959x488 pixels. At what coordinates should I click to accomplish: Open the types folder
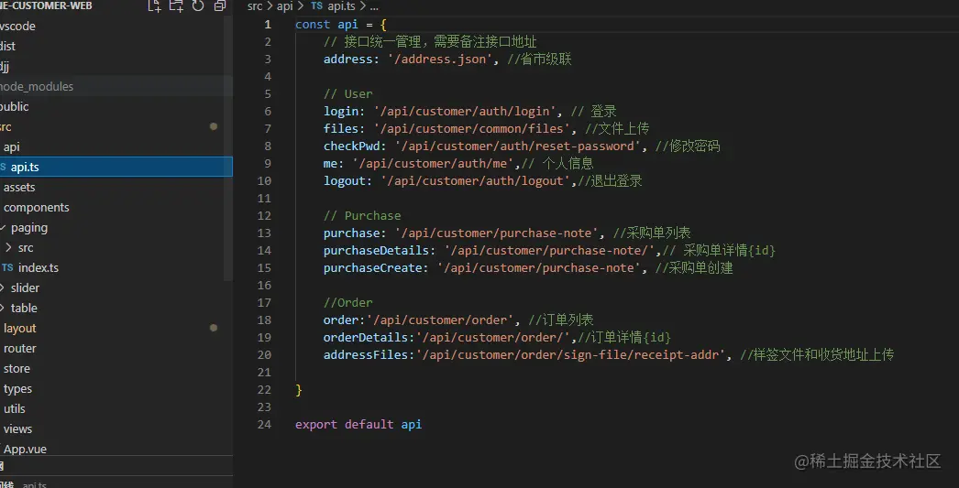click(x=17, y=388)
